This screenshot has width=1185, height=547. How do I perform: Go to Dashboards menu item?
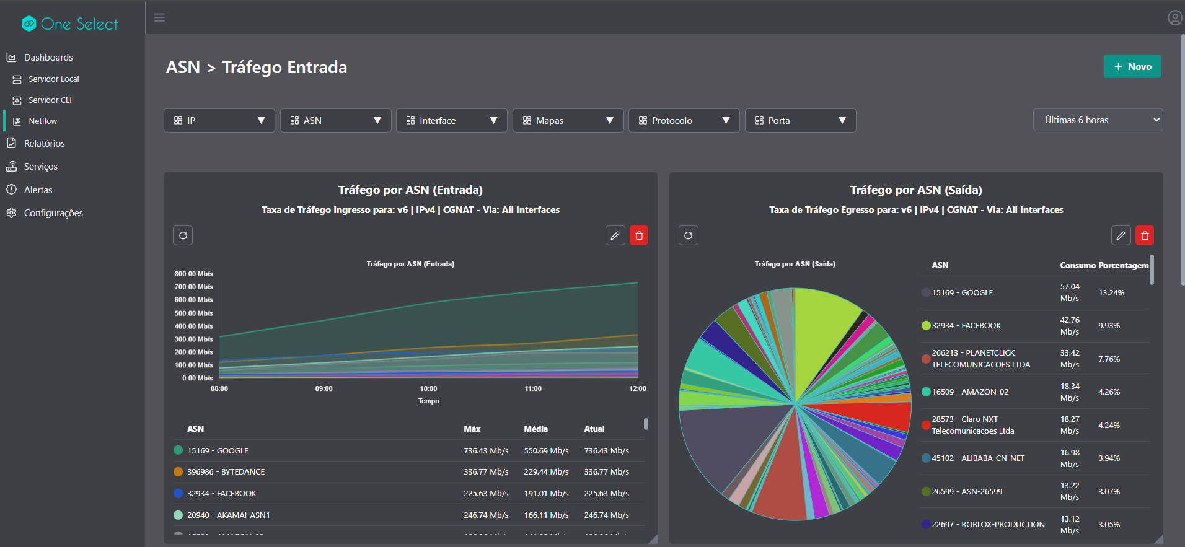click(48, 58)
